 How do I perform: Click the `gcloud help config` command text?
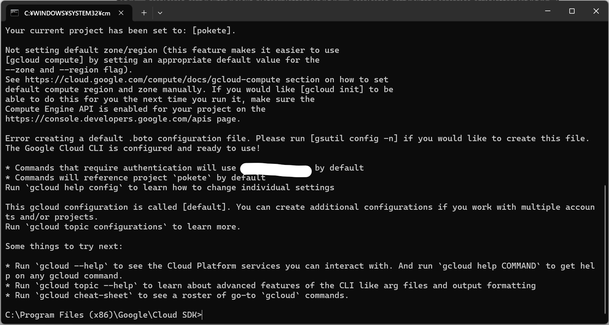(x=74, y=188)
